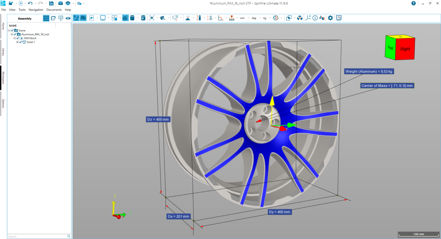Click the red Right face of view cube
The width and height of the screenshot is (441, 239).
pyautogui.click(x=405, y=49)
